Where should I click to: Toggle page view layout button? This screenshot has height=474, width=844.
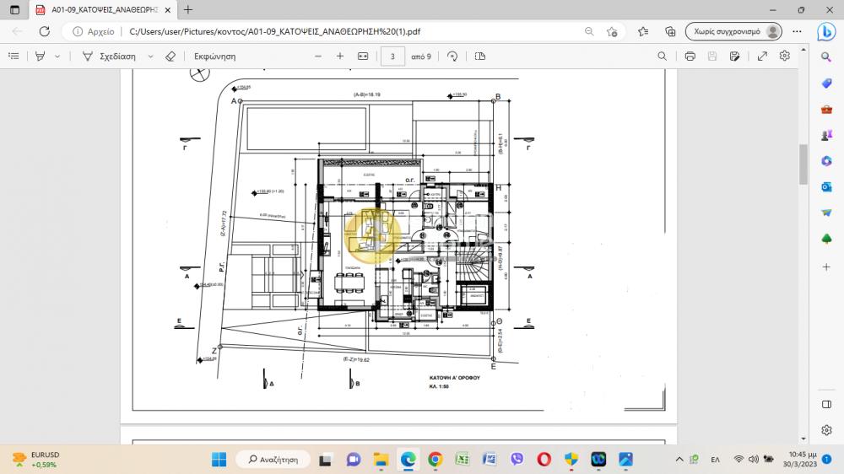tap(480, 56)
